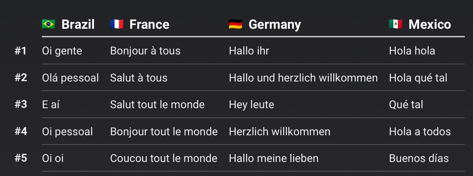This screenshot has height=176, width=473.
Task: Click "Coucou tout le monde" greeting
Action: coord(164,158)
